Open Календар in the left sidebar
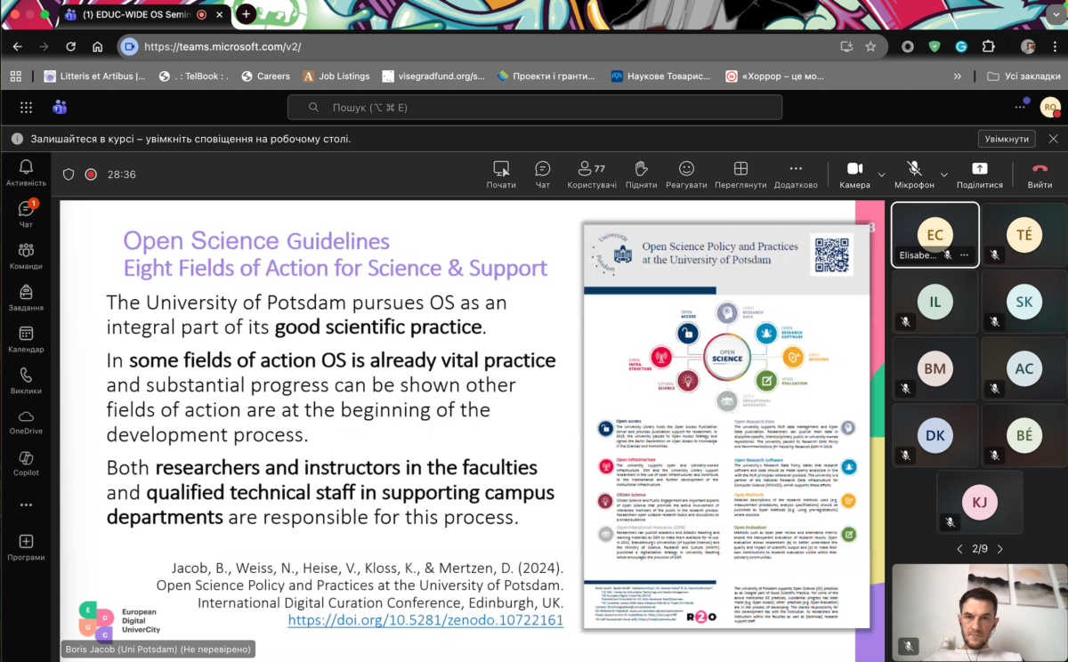The height and width of the screenshot is (662, 1068). tap(26, 339)
